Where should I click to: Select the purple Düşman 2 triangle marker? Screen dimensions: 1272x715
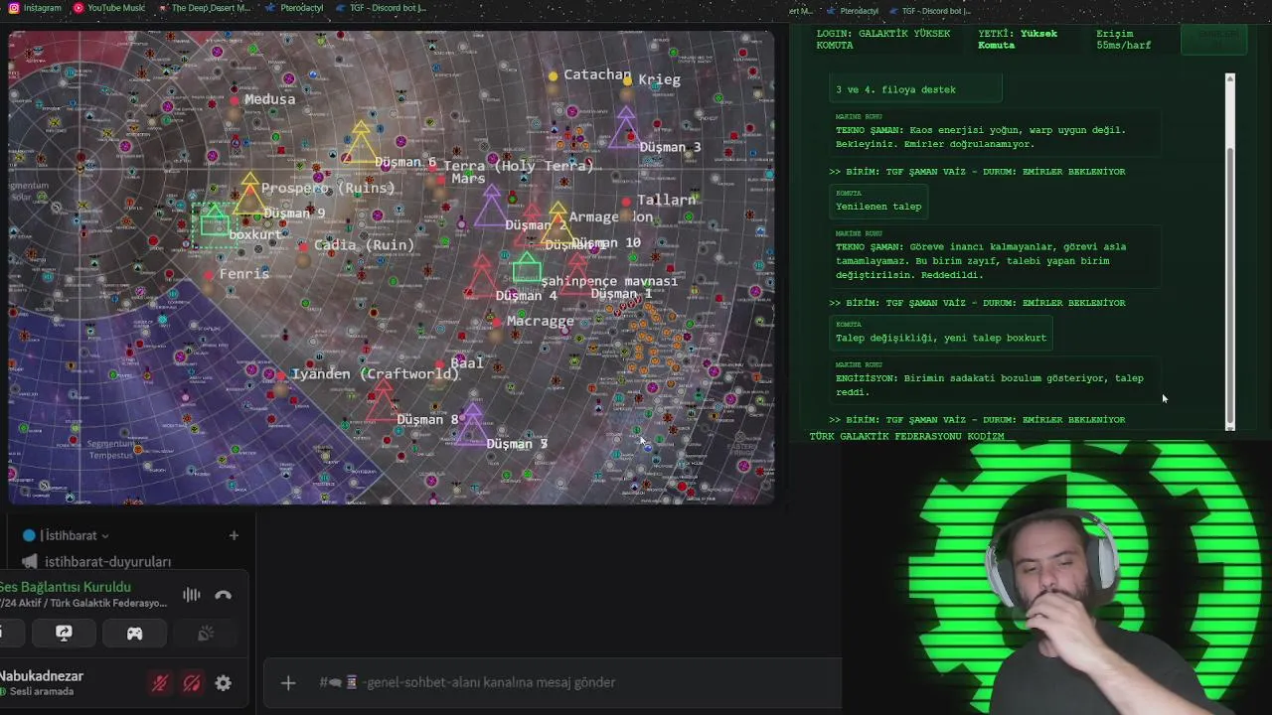pyautogui.click(x=491, y=205)
